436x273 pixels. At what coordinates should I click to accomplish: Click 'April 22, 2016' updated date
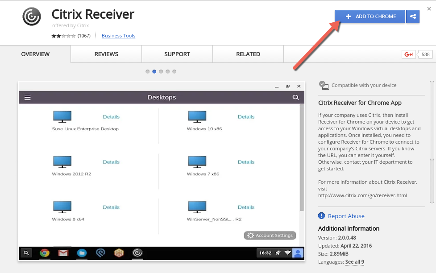click(356, 246)
